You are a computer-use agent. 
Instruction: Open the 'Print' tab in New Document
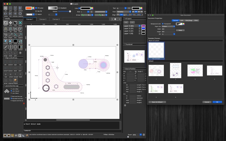point(196,20)
